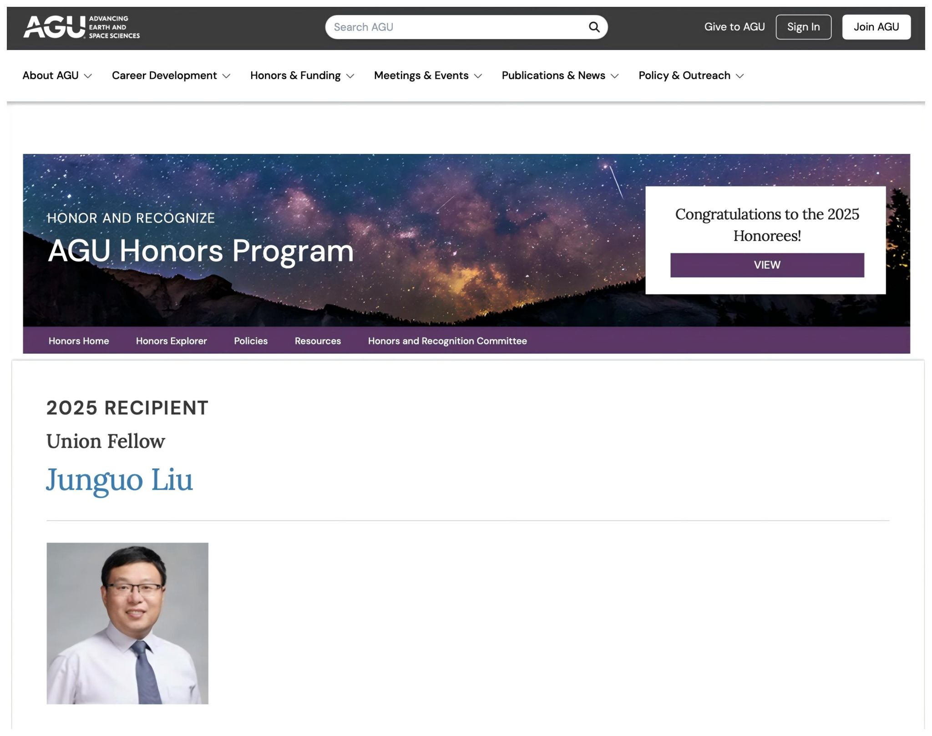Image resolution: width=932 pixels, height=736 pixels.
Task: Select the Resources tab
Action: [318, 341]
